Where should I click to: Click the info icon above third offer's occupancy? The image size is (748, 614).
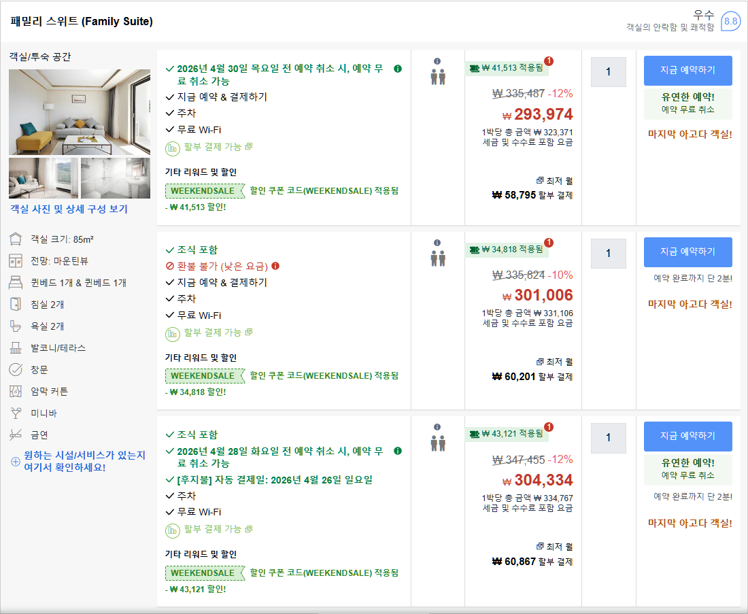pos(437,427)
